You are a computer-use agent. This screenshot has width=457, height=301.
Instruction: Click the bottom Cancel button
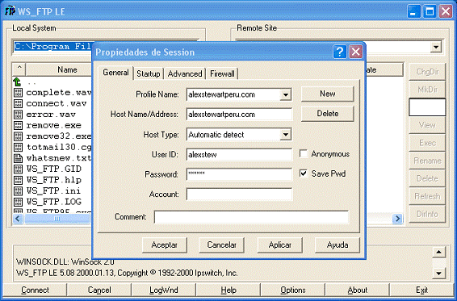point(99,291)
